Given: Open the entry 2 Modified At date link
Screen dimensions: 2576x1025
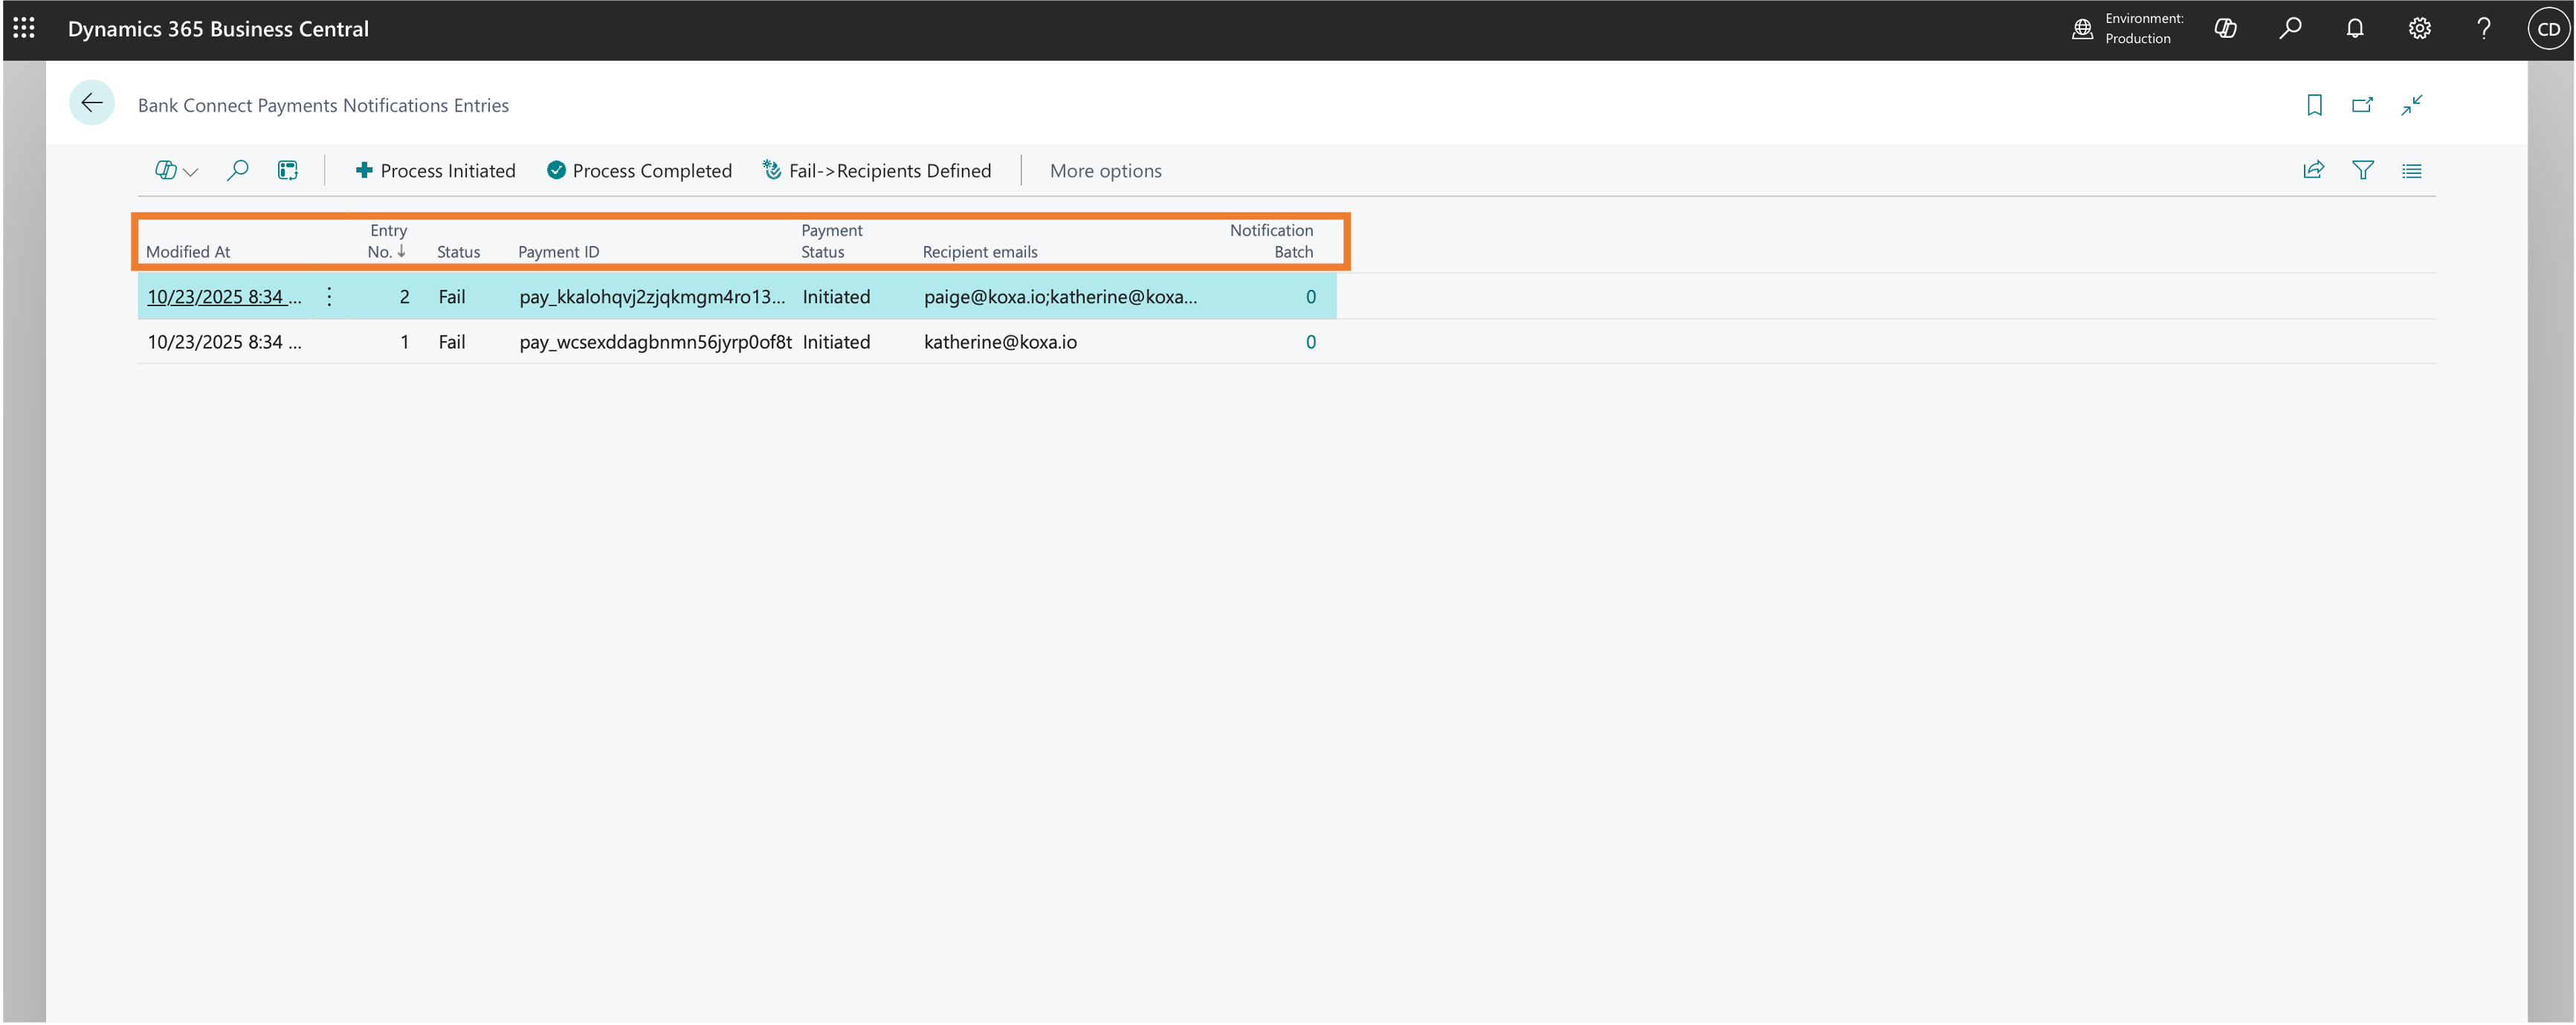Looking at the screenshot, I should coord(224,297).
